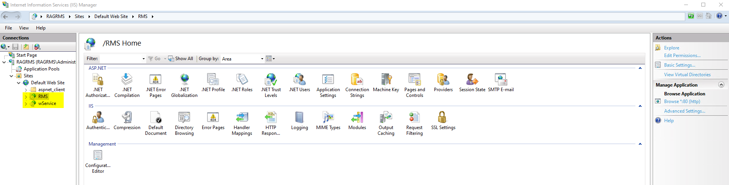The image size is (729, 185).
Task: Open SSL Settings feature
Action: coord(444,121)
